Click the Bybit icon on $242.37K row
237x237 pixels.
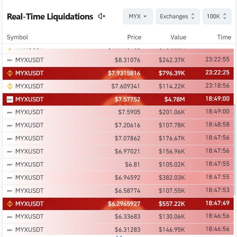pyautogui.click(x=10, y=60)
